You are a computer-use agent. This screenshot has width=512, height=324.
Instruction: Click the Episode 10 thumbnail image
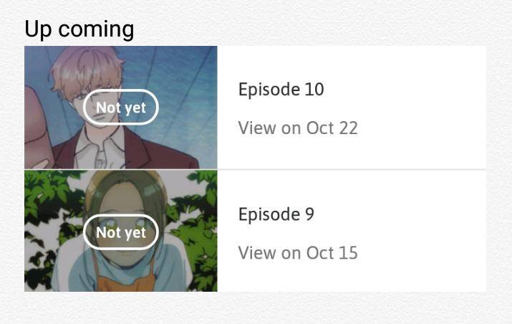pos(121,108)
